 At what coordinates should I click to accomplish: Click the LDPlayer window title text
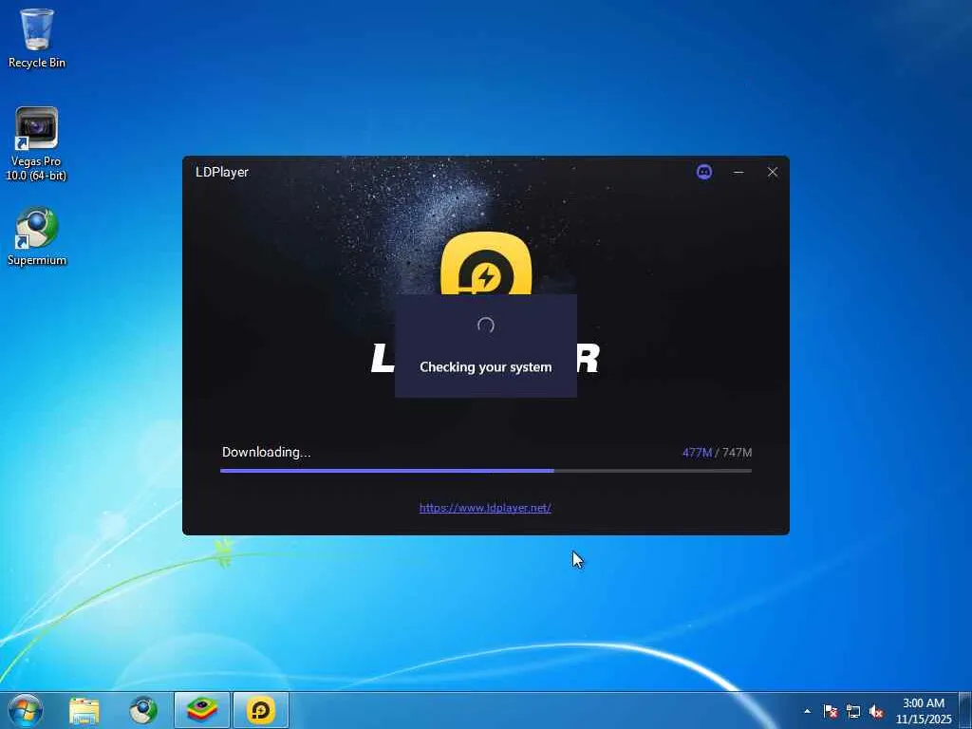[x=222, y=173]
